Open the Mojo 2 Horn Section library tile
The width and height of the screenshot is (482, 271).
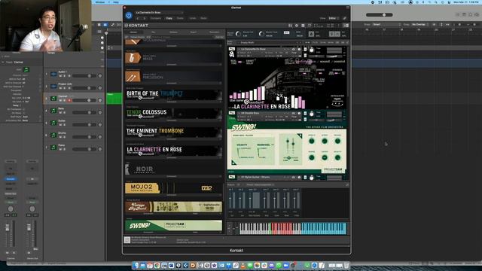click(x=173, y=187)
